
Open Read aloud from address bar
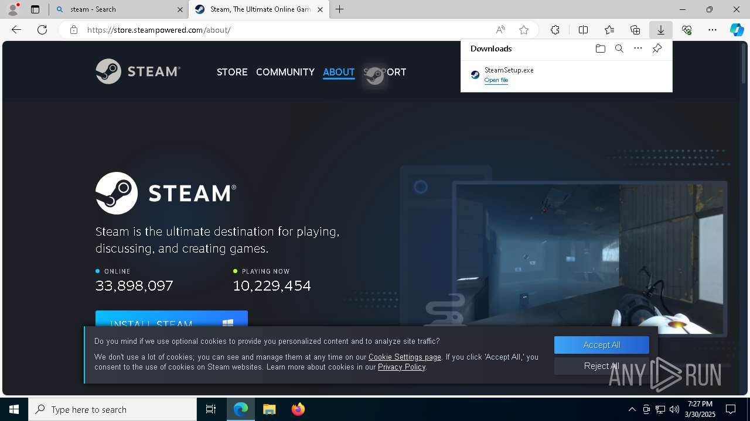500,30
